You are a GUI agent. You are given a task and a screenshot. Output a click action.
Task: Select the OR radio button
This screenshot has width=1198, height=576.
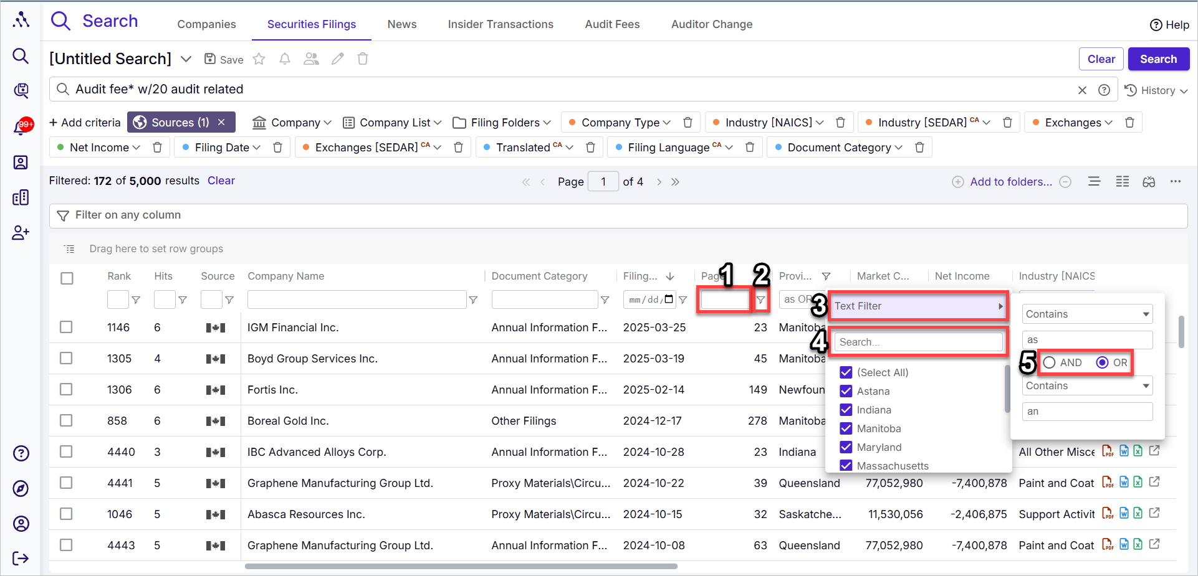click(x=1102, y=362)
